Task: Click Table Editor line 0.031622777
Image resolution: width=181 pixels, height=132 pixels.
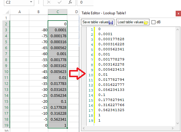Action: point(111,85)
